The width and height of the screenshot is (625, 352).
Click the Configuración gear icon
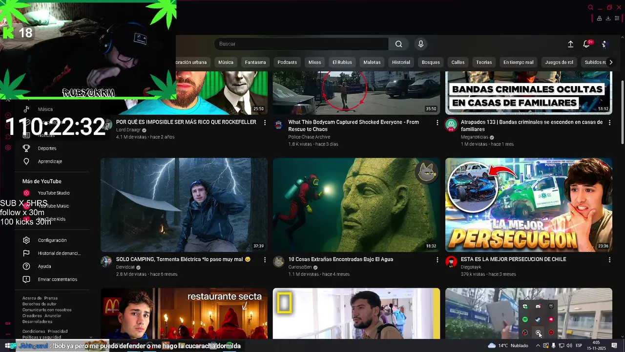coord(26,240)
